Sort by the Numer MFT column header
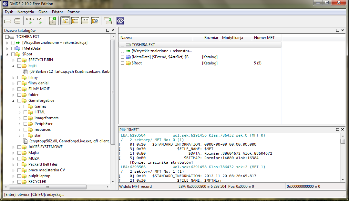The height and width of the screenshot is (201, 349). tap(267, 38)
